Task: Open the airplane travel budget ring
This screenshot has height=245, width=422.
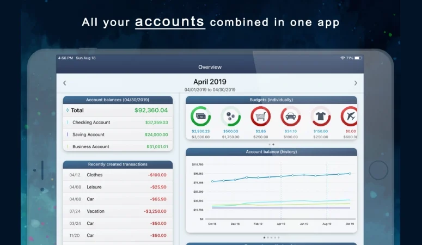Action: [349, 117]
